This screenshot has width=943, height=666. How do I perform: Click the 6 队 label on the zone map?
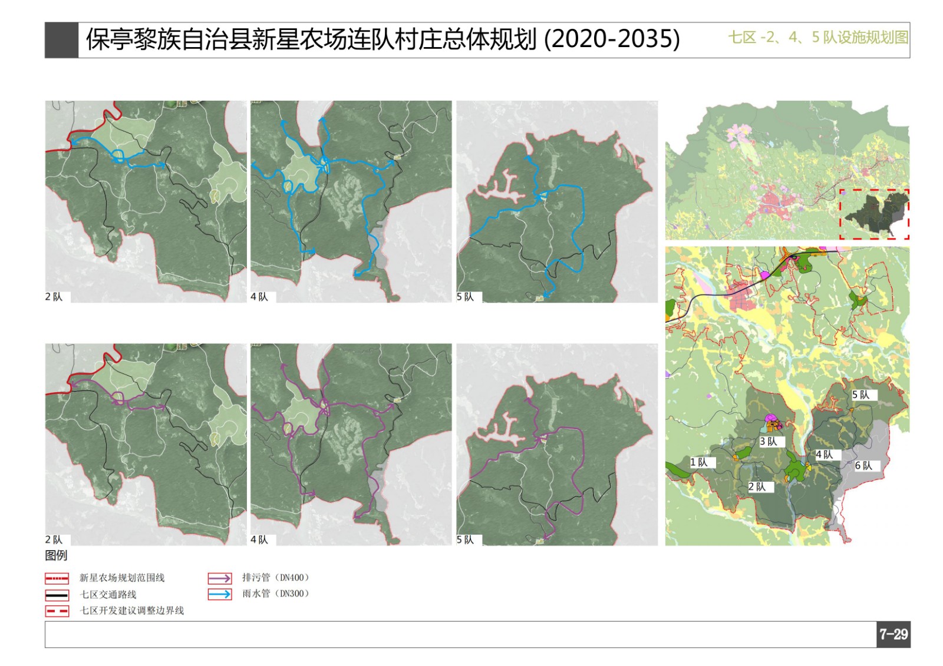coord(867,466)
